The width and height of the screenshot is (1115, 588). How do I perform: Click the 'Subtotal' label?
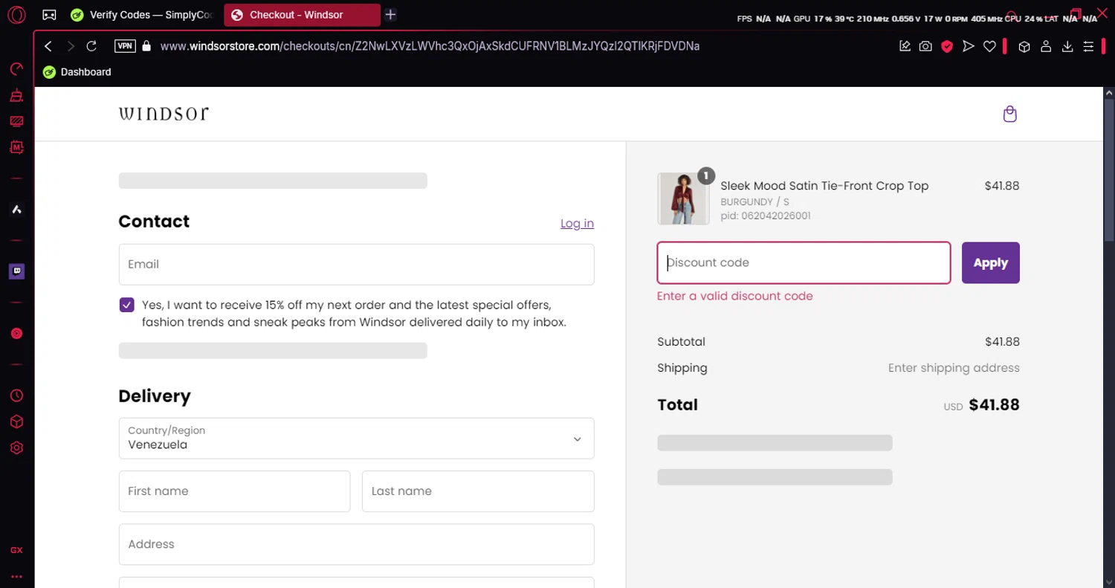681,342
